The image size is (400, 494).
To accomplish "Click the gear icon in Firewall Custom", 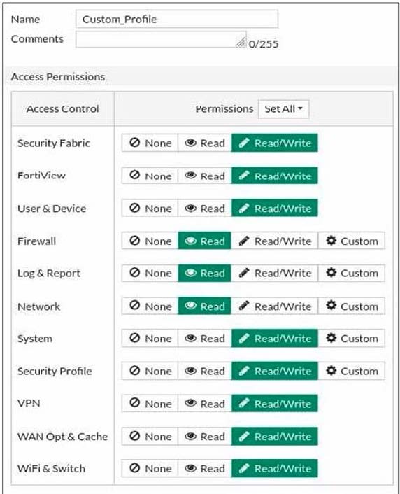I will [x=331, y=241].
